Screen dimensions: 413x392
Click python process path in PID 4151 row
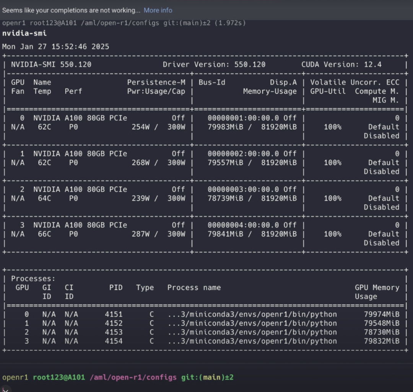point(252,314)
